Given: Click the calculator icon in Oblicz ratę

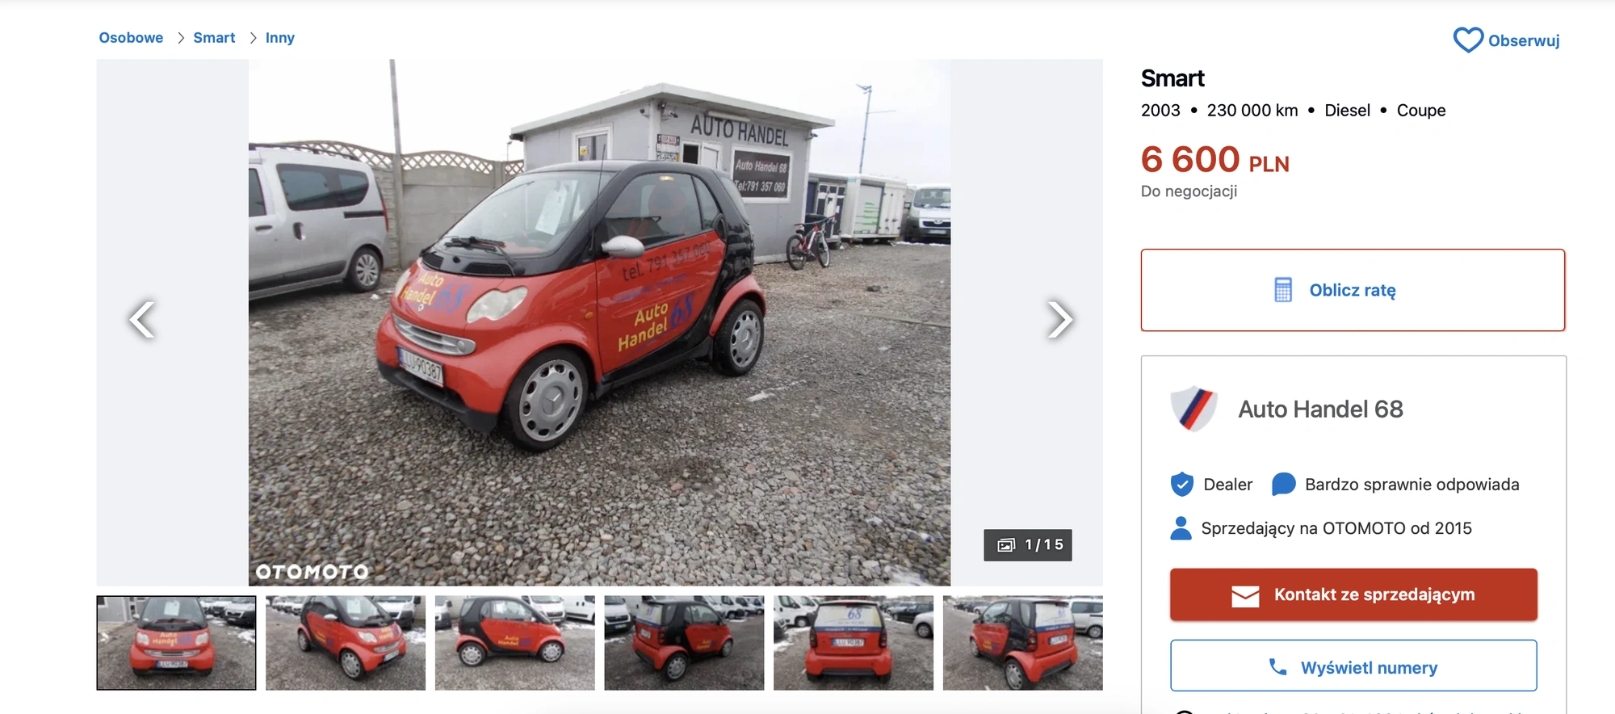Looking at the screenshot, I should (x=1283, y=290).
